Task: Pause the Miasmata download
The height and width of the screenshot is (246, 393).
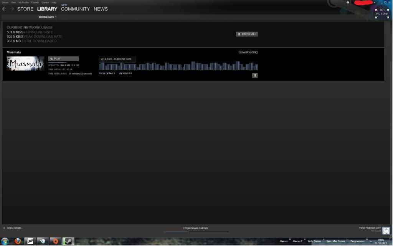Action: tap(254, 75)
